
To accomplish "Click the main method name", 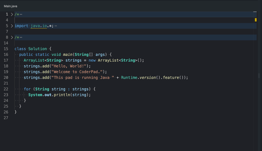I will (67, 55).
